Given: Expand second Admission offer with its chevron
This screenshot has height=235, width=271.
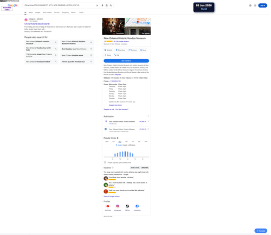Looking at the screenshot, I should tap(149, 129).
